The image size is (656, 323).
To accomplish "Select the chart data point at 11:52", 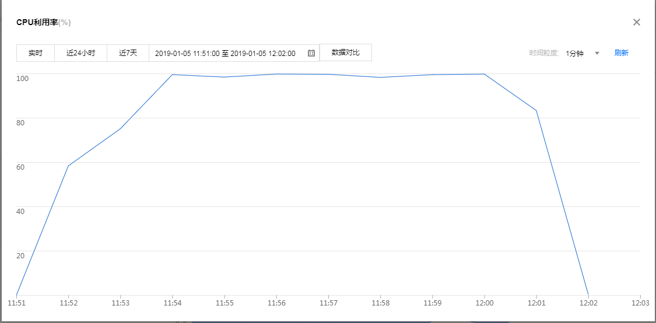I will click(69, 166).
